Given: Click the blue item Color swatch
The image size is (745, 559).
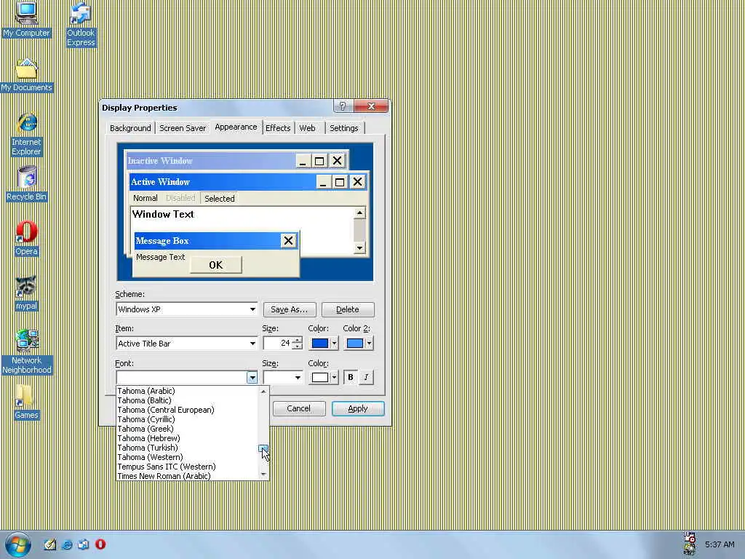Looking at the screenshot, I should coord(320,344).
